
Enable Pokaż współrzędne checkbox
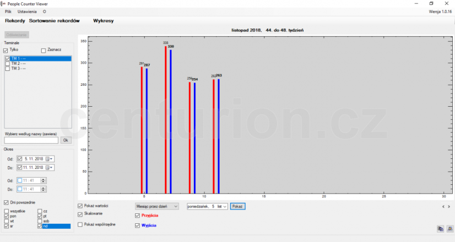click(x=80, y=224)
